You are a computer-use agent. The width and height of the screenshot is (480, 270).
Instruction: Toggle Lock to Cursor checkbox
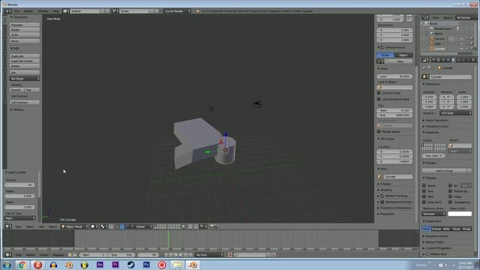[379, 93]
